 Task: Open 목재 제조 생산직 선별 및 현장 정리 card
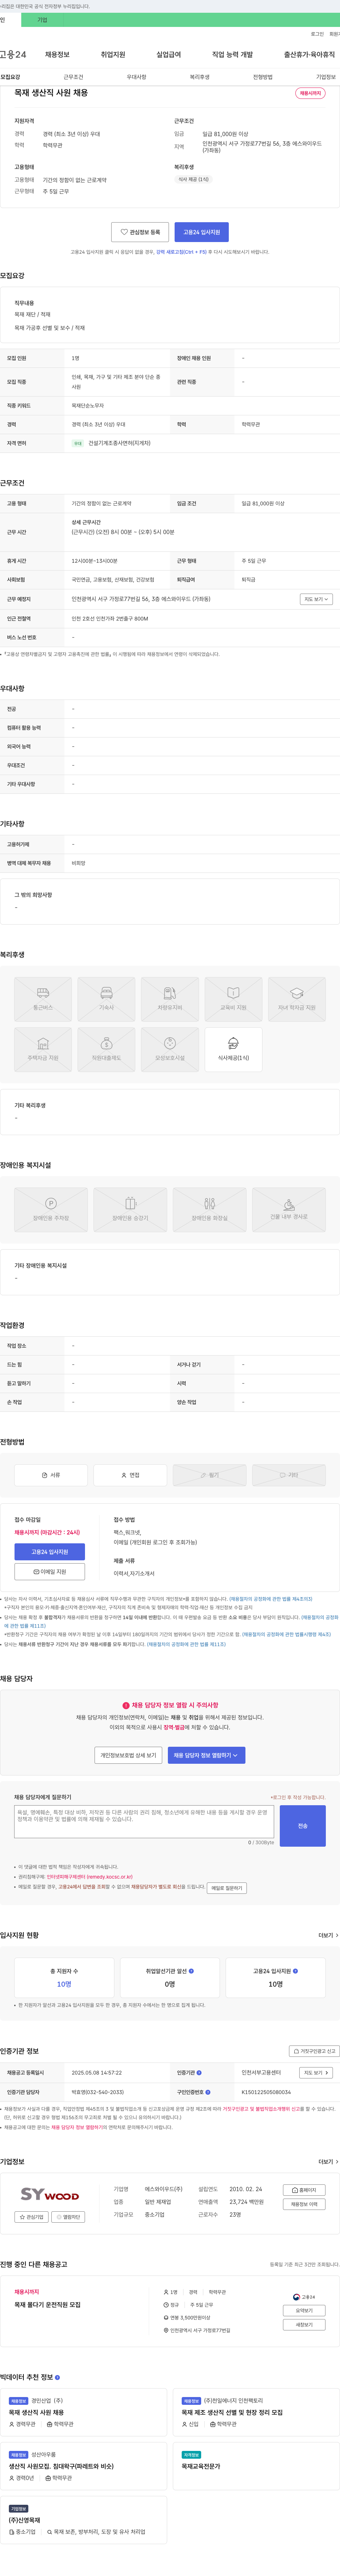click(x=256, y=2412)
